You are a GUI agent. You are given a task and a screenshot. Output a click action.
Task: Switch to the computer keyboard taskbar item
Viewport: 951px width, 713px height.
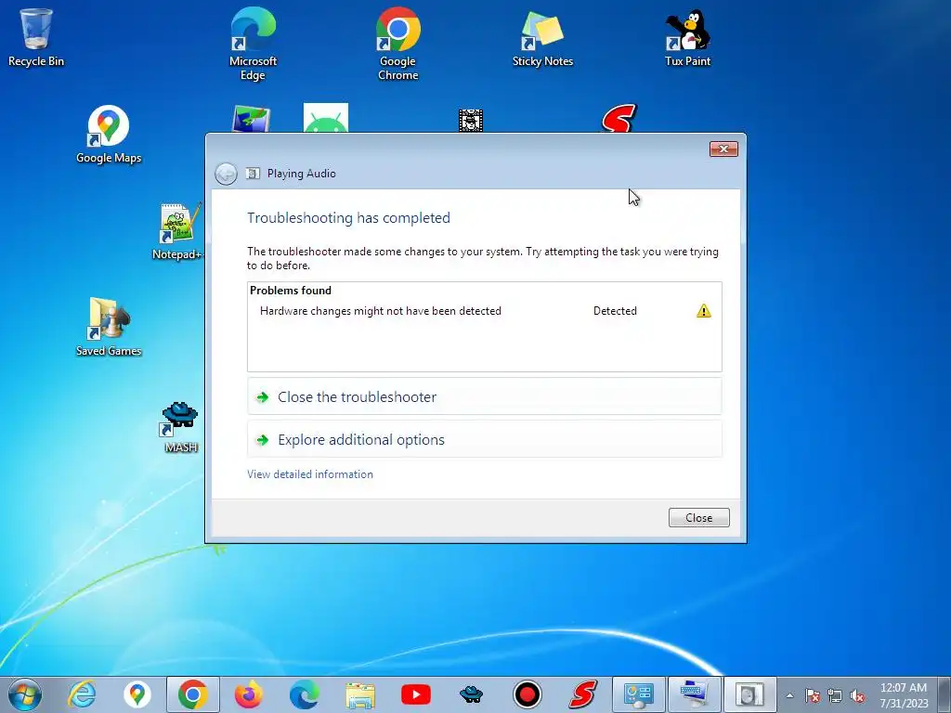(x=695, y=694)
